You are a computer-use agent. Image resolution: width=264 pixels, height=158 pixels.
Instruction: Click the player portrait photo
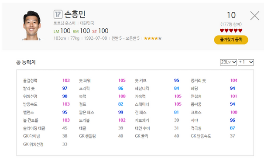[32, 25]
